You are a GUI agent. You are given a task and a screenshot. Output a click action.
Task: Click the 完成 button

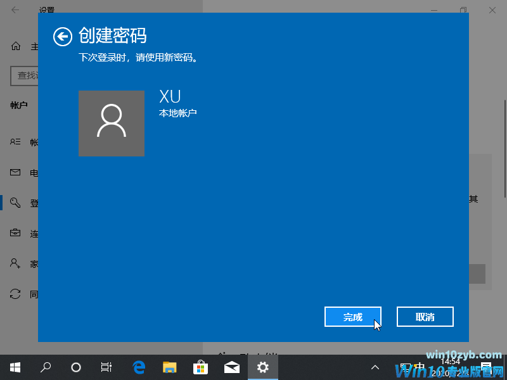353,317
